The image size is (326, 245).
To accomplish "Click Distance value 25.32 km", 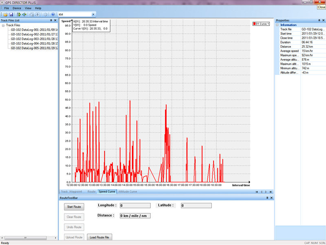I will point(307,46).
